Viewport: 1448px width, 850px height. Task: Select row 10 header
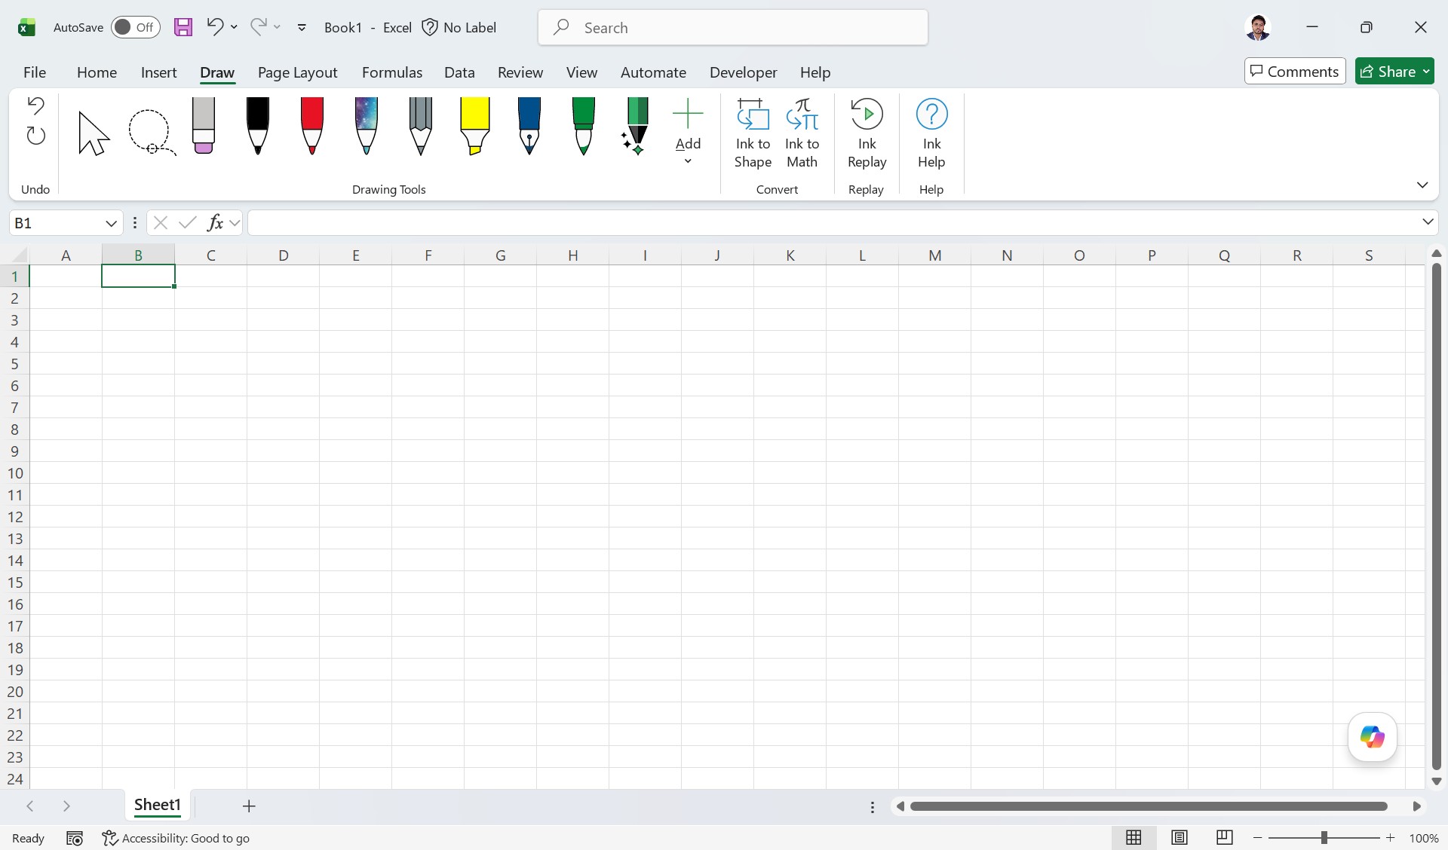15,473
